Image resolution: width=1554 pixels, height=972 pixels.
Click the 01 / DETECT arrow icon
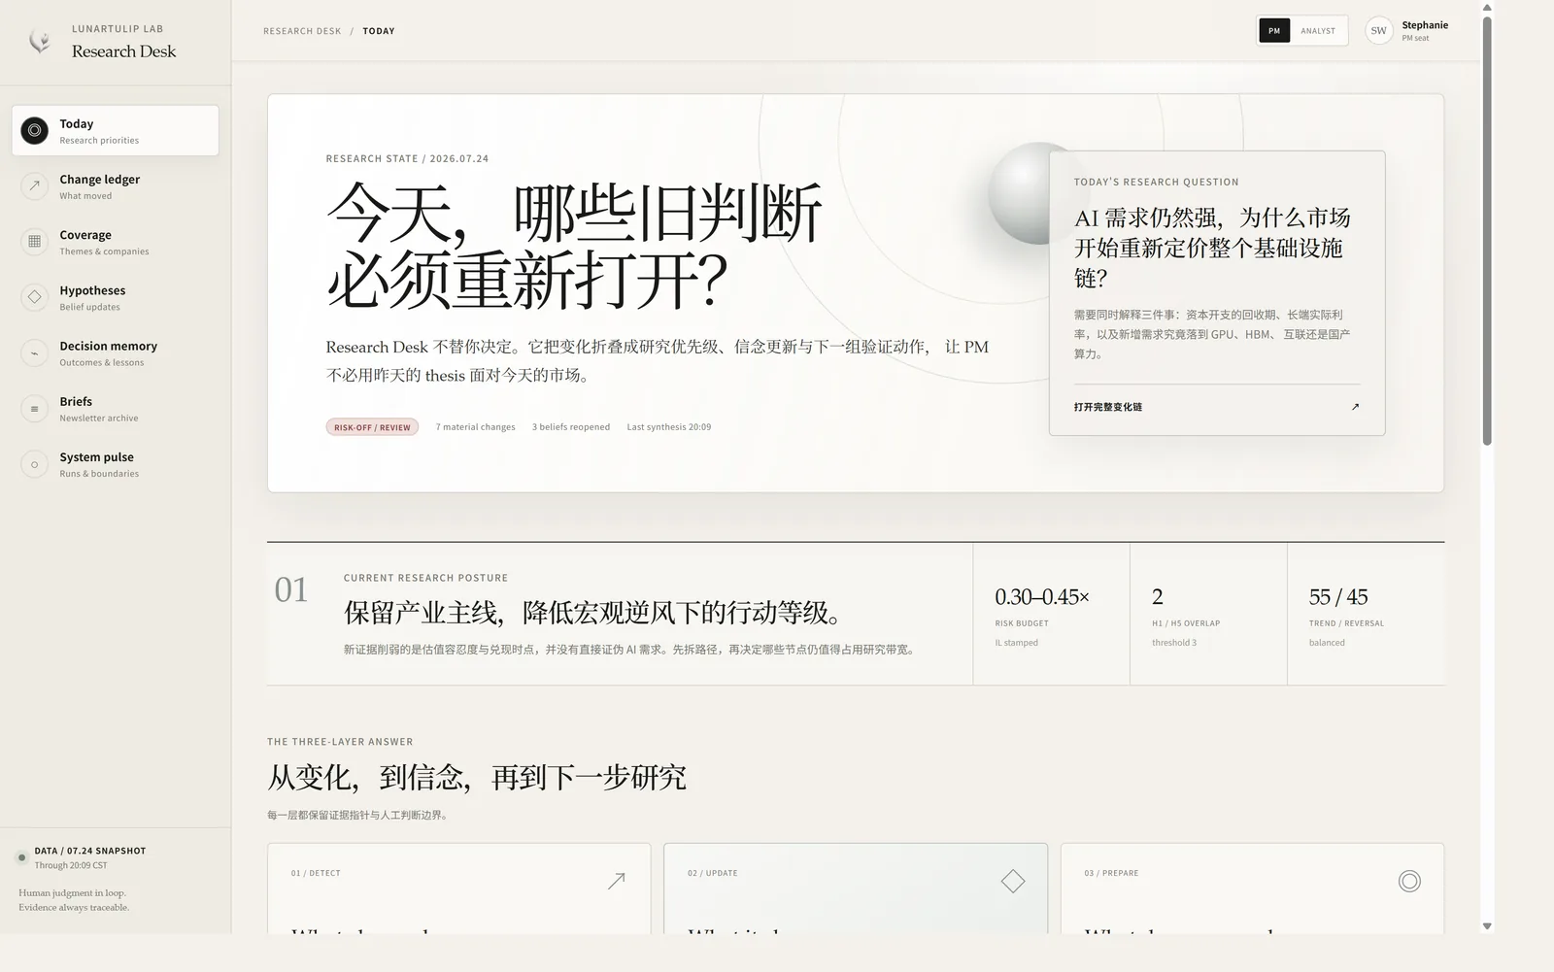point(616,881)
